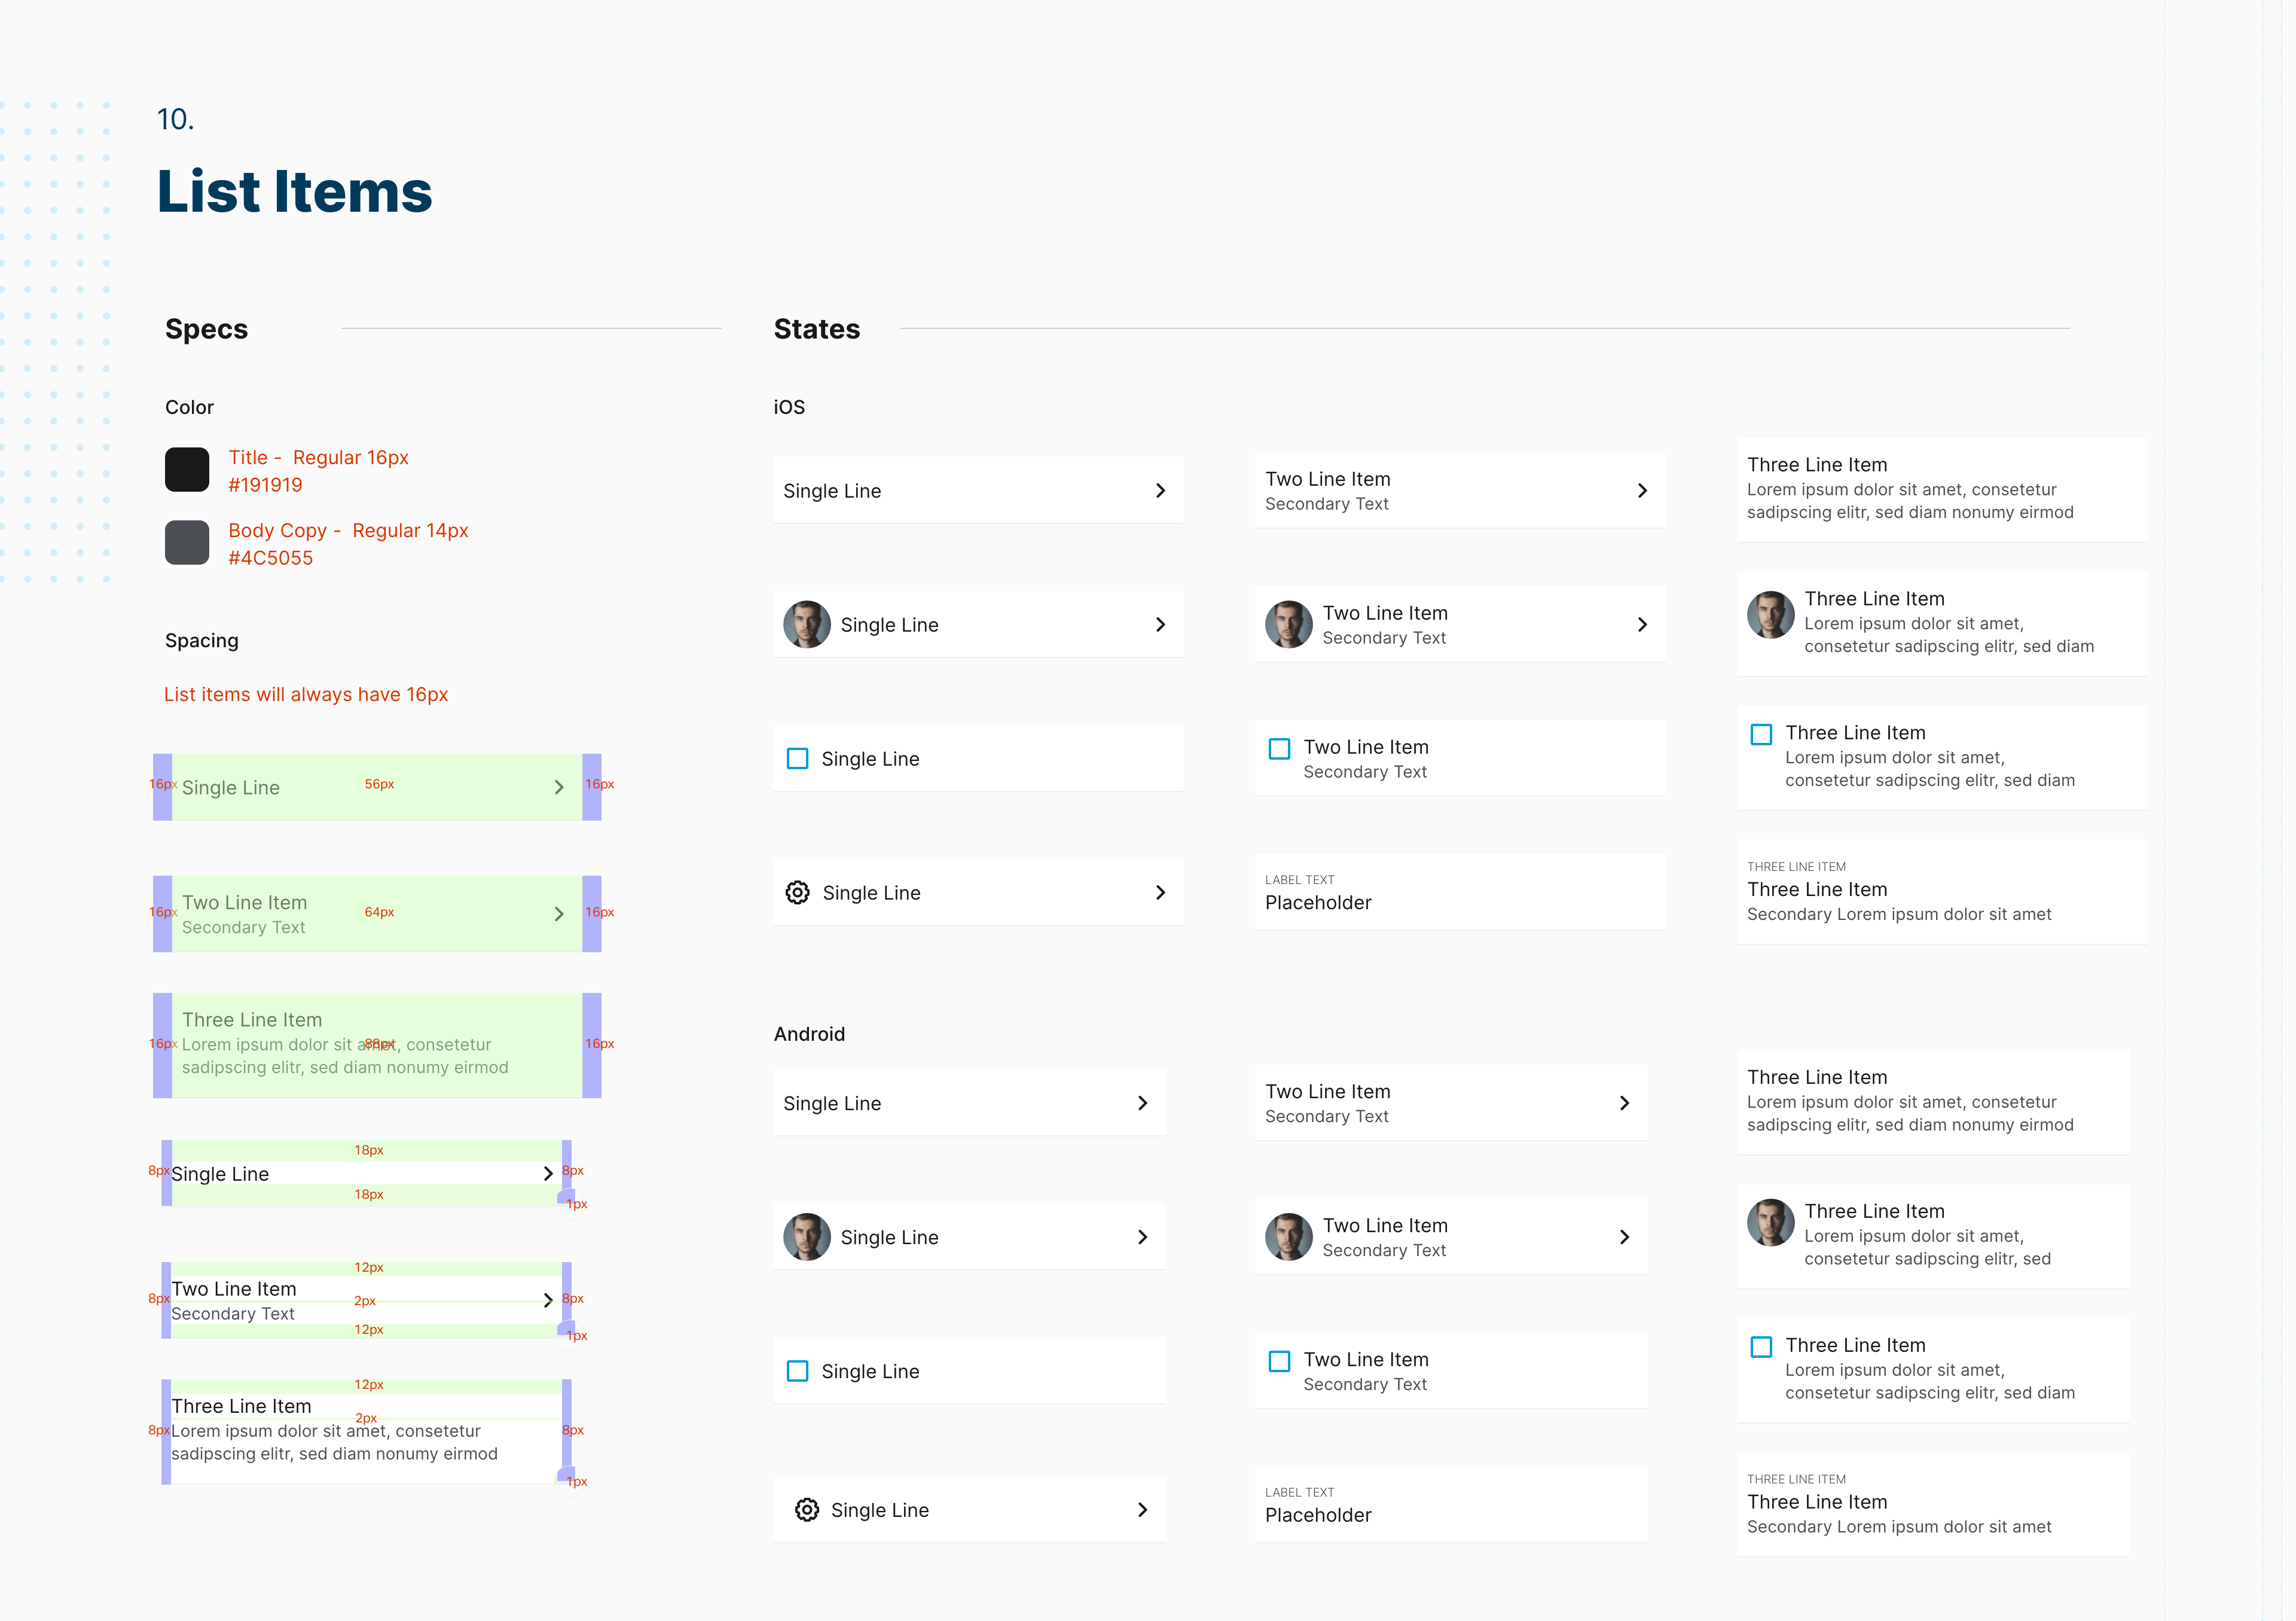2296x1621 pixels.
Task: Click the black #191919 Title color swatch
Action: click(x=187, y=470)
